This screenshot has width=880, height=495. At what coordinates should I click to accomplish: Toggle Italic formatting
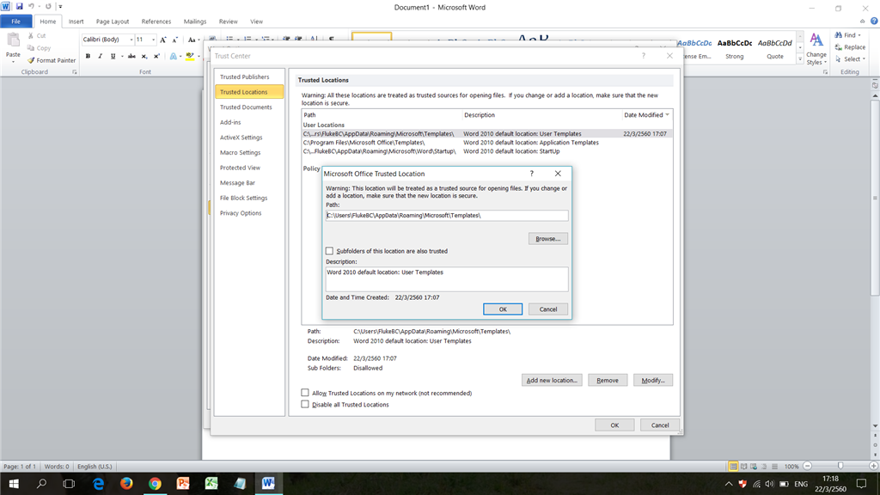(101, 56)
